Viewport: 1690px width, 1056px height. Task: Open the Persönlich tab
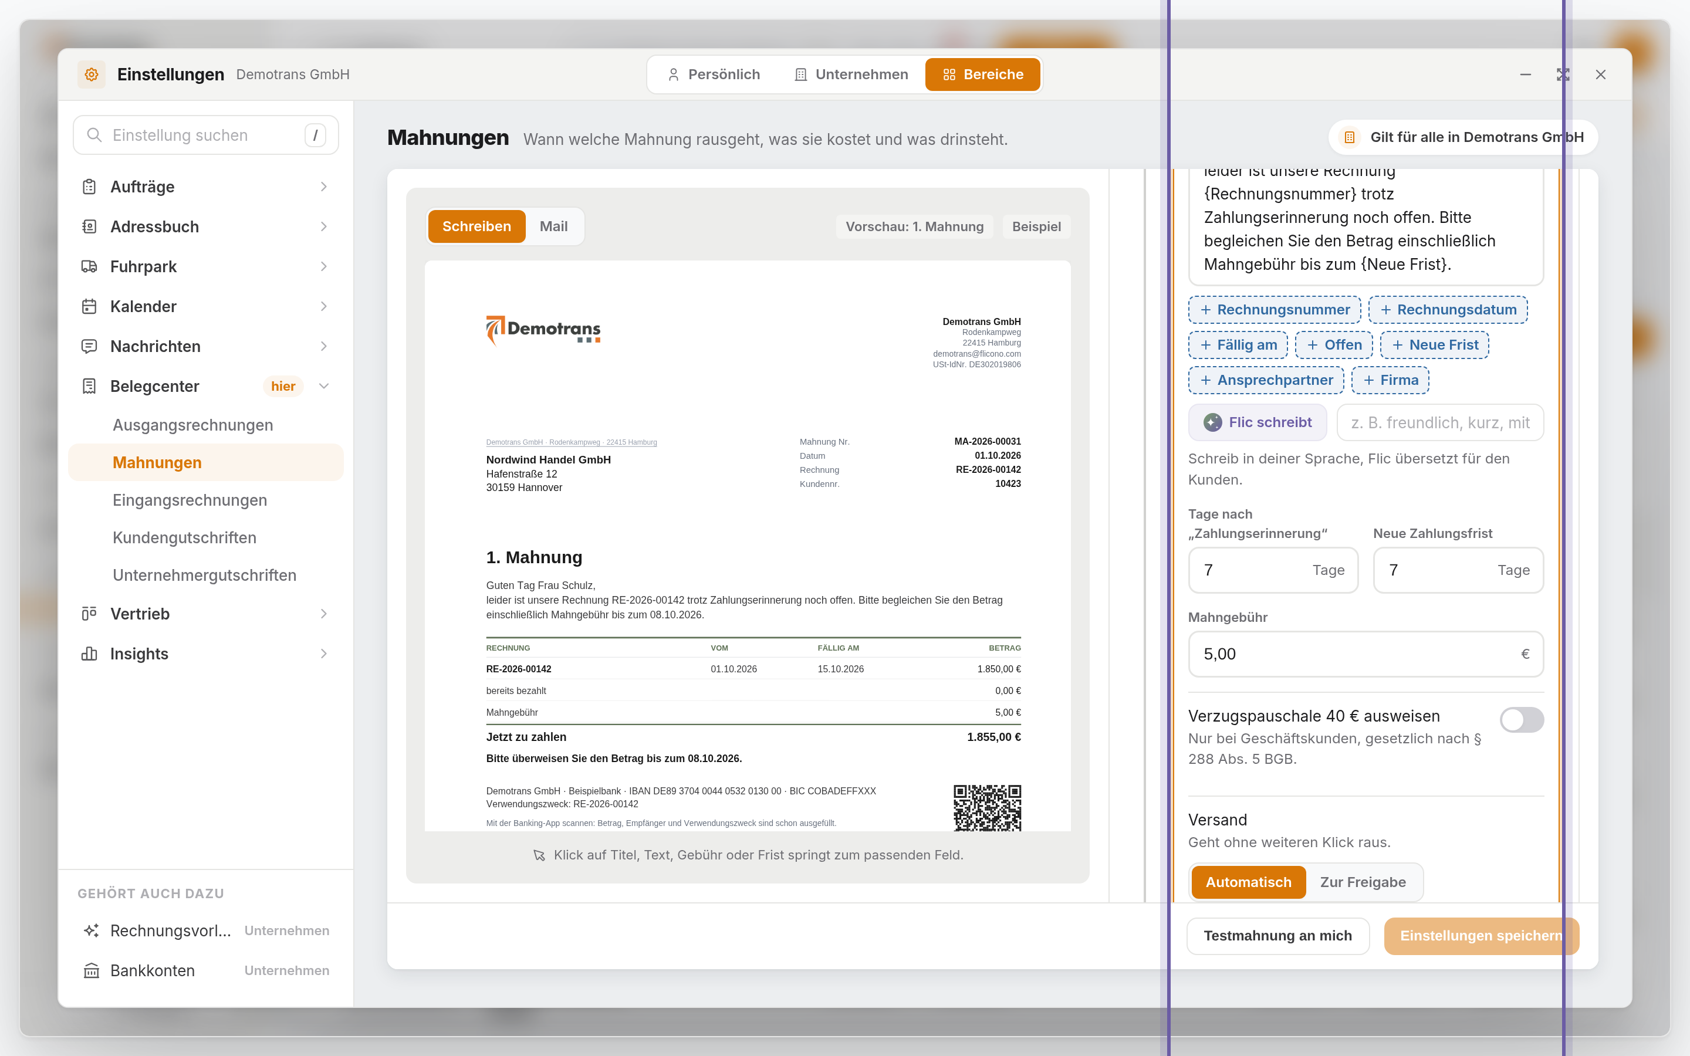(714, 74)
